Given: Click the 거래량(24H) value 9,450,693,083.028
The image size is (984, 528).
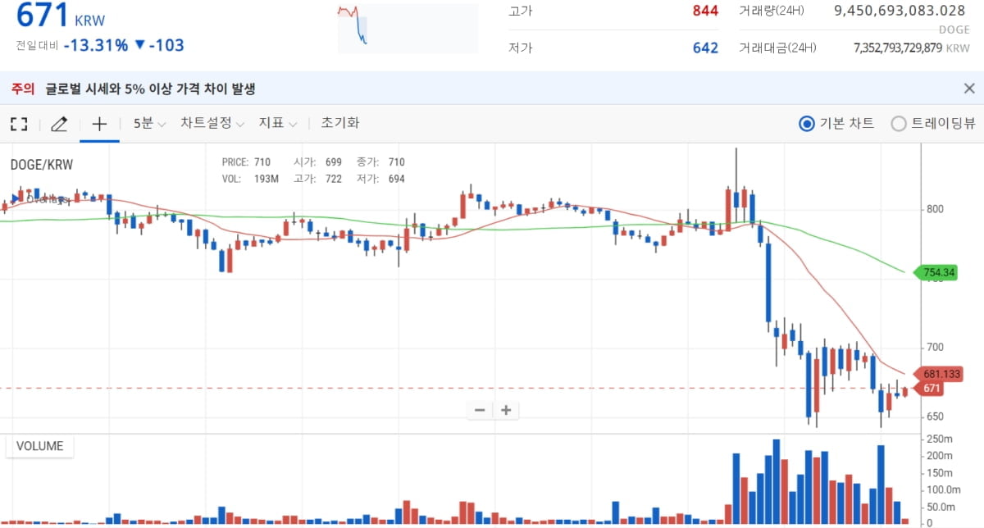Looking at the screenshot, I should coord(899,11).
